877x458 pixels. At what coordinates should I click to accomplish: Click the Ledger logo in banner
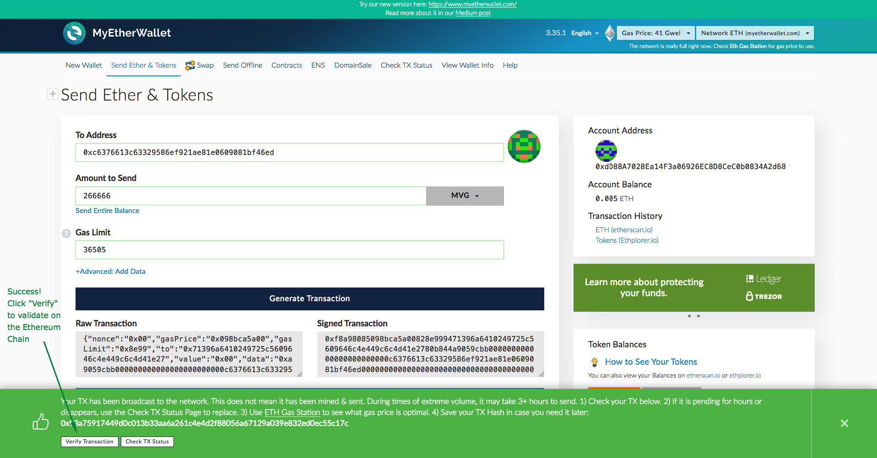pyautogui.click(x=763, y=279)
